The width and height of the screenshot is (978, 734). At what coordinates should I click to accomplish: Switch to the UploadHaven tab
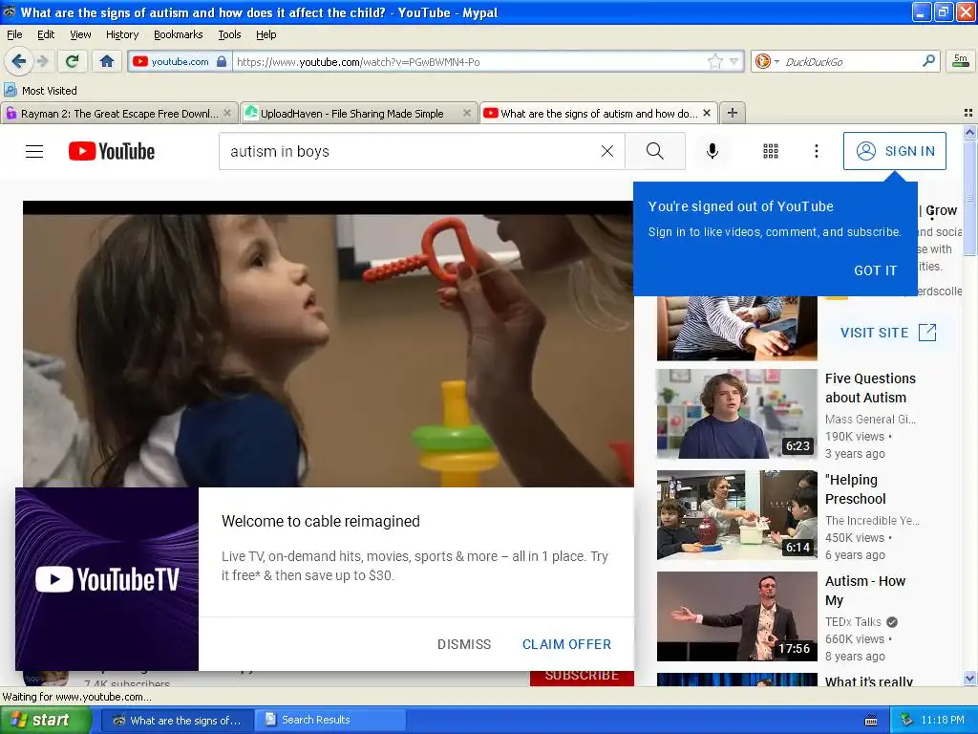[351, 114]
